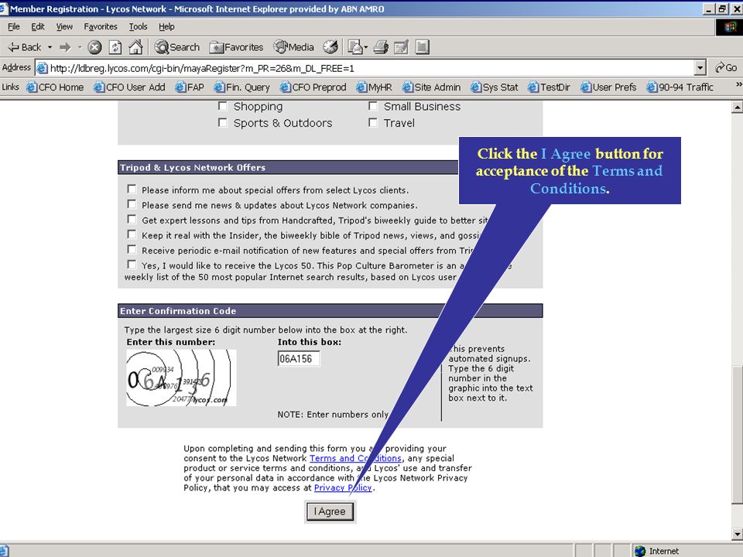Open the File menu
The height and width of the screenshot is (557, 743).
coord(14,26)
